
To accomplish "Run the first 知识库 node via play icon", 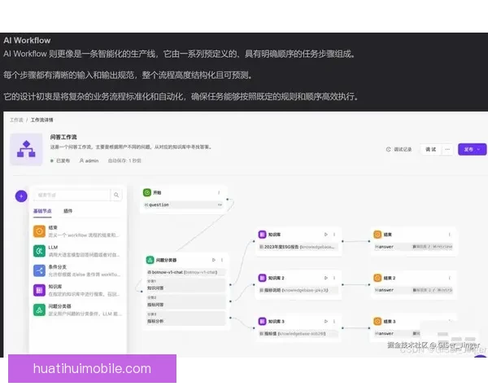I will click(x=326, y=235).
